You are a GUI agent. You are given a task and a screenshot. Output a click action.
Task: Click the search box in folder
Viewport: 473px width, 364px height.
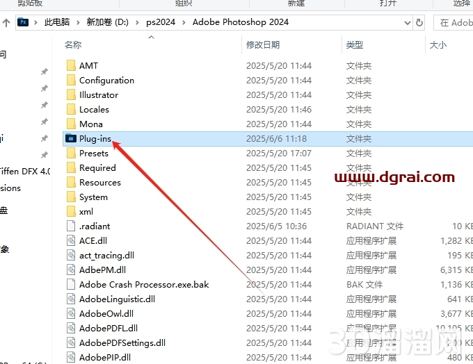coord(454,23)
